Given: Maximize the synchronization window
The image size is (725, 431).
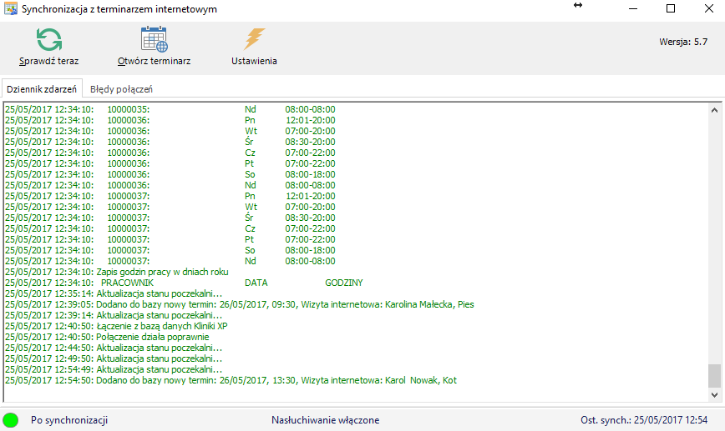Looking at the screenshot, I should [671, 9].
